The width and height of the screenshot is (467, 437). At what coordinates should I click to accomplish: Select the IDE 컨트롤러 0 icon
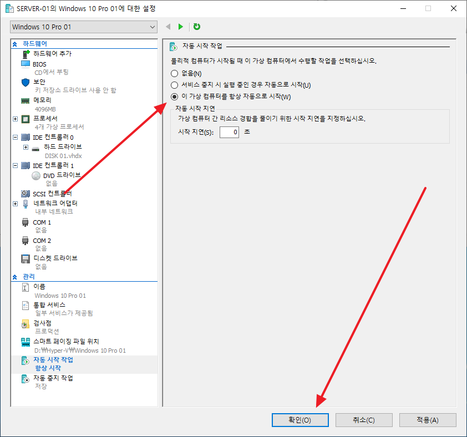[x=26, y=138]
